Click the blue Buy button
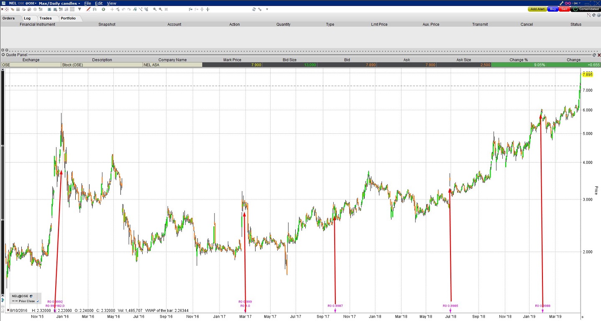The width and height of the screenshot is (601, 321). [553, 9]
